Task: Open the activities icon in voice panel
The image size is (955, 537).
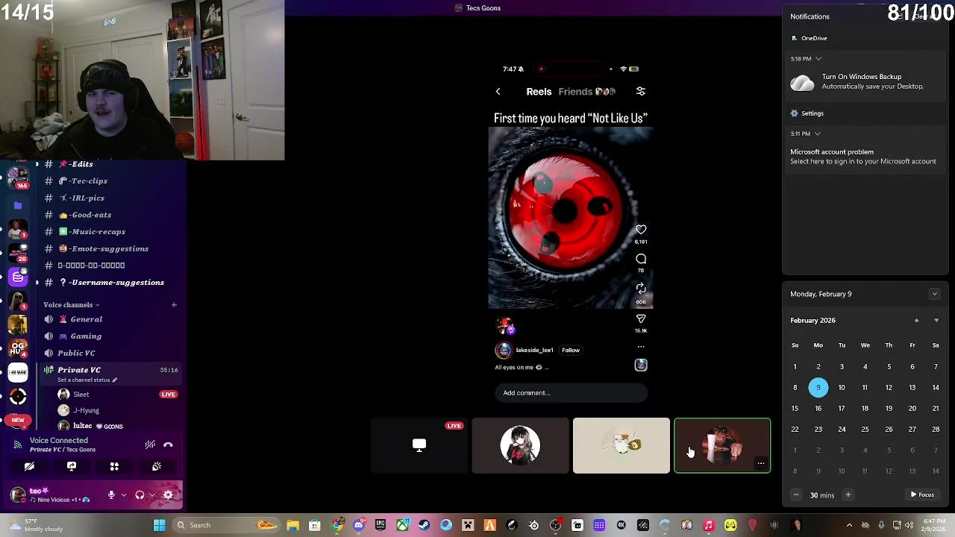Action: pyautogui.click(x=114, y=466)
